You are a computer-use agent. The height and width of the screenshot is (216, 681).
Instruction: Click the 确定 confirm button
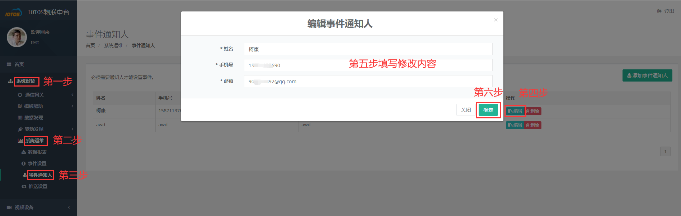(488, 110)
